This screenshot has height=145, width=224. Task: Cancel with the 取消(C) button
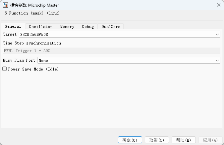(x=157, y=140)
